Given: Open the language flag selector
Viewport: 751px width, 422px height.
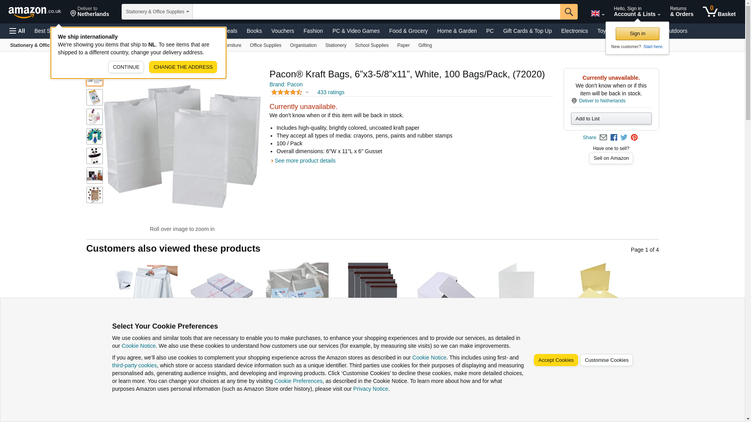Looking at the screenshot, I should (598, 13).
